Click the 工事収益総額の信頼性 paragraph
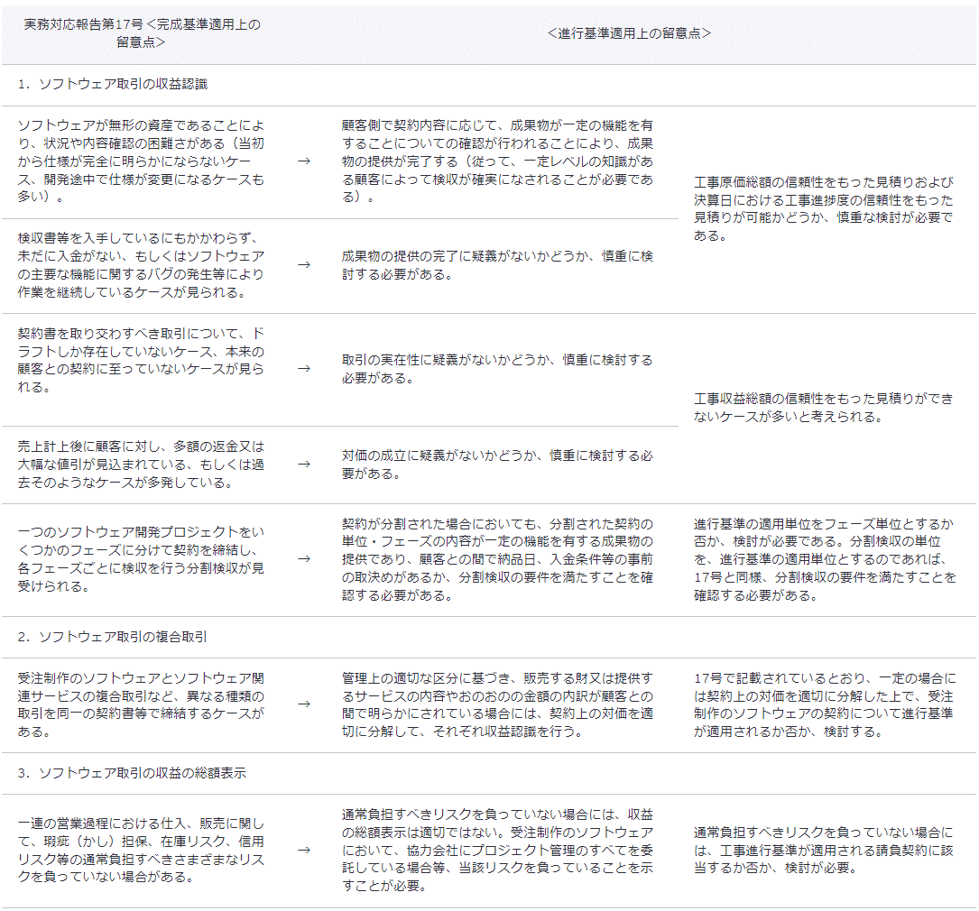This screenshot has height=911, width=979. (823, 408)
